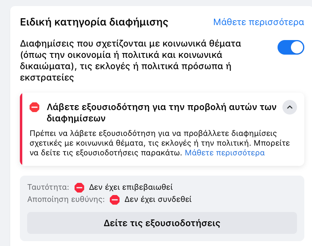
Task: Open the top-right Μάθετε περισσότερα link
Action: pyautogui.click(x=259, y=22)
